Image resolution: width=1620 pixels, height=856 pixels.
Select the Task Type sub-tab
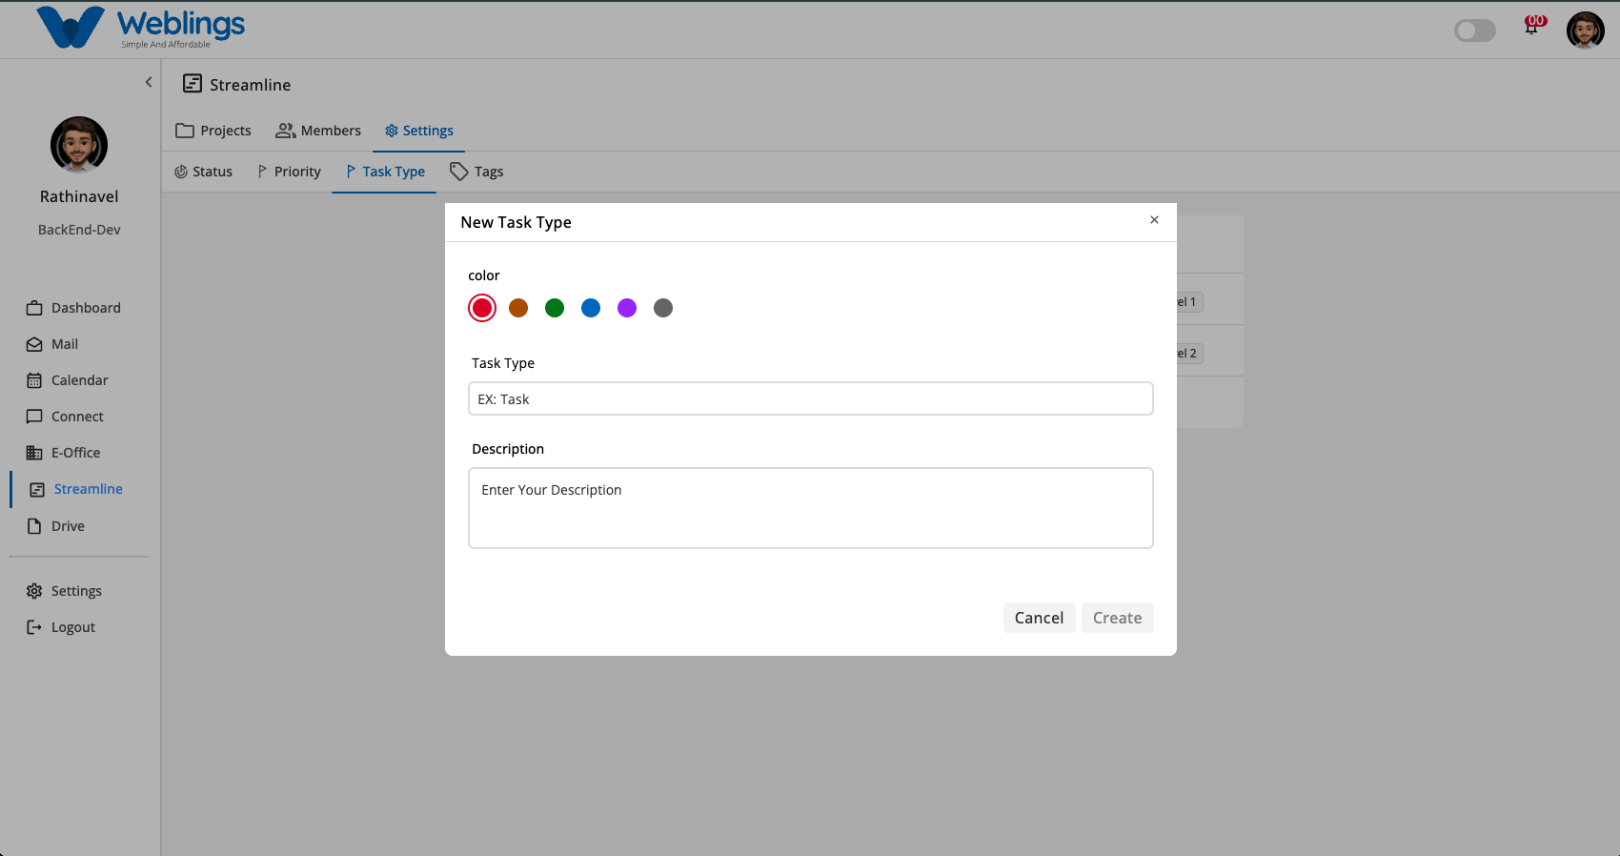[385, 172]
